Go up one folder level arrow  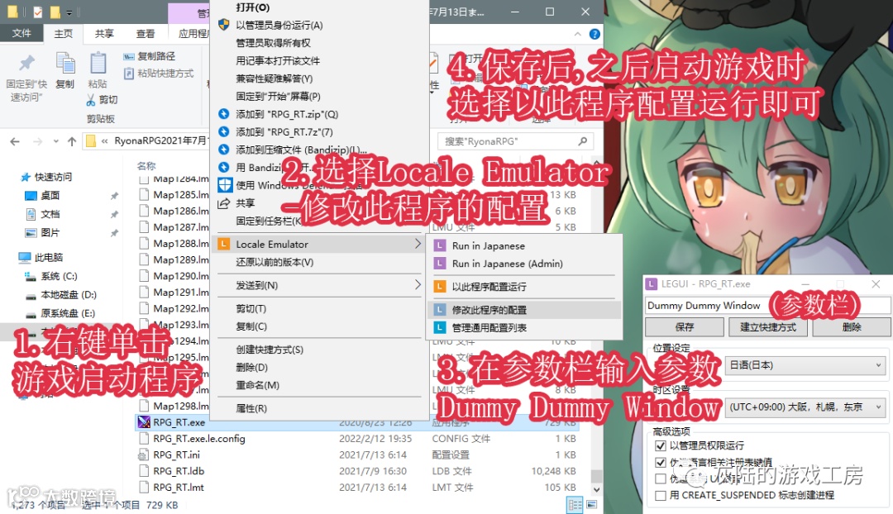click(72, 141)
